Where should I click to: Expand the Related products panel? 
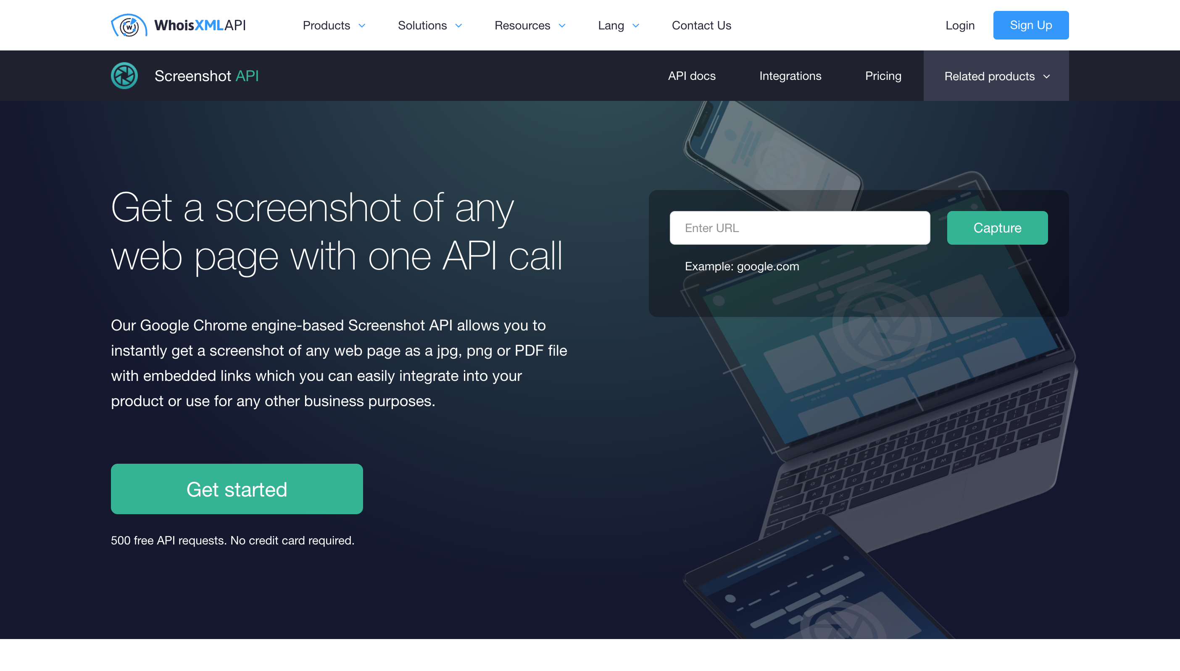[x=996, y=75]
